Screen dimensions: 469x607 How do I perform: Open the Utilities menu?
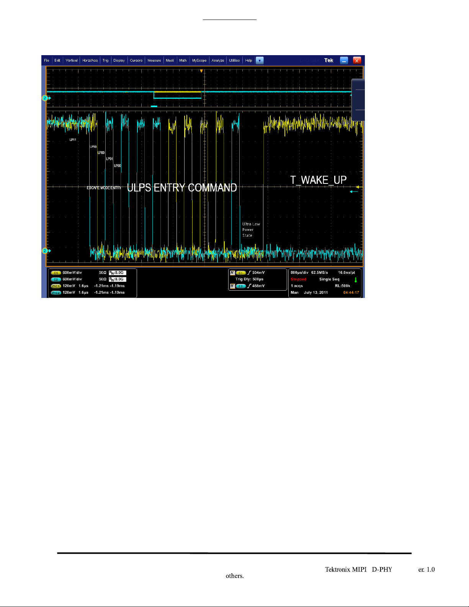click(x=234, y=61)
